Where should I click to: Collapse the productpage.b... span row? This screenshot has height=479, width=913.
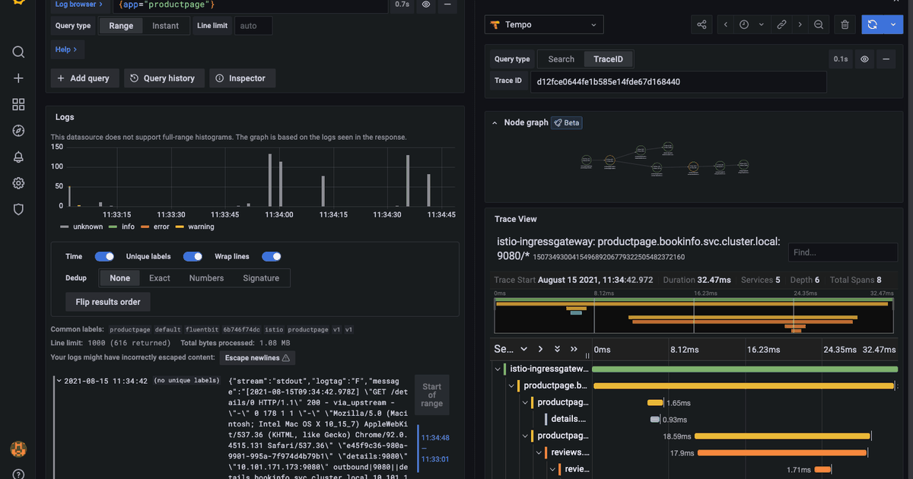(x=512, y=385)
